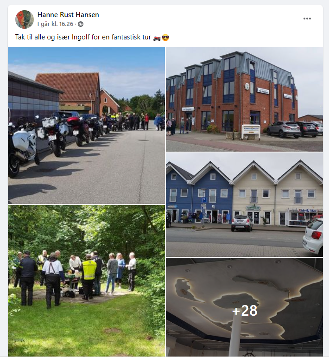Click the white sign in front of the brick building

(x=251, y=132)
